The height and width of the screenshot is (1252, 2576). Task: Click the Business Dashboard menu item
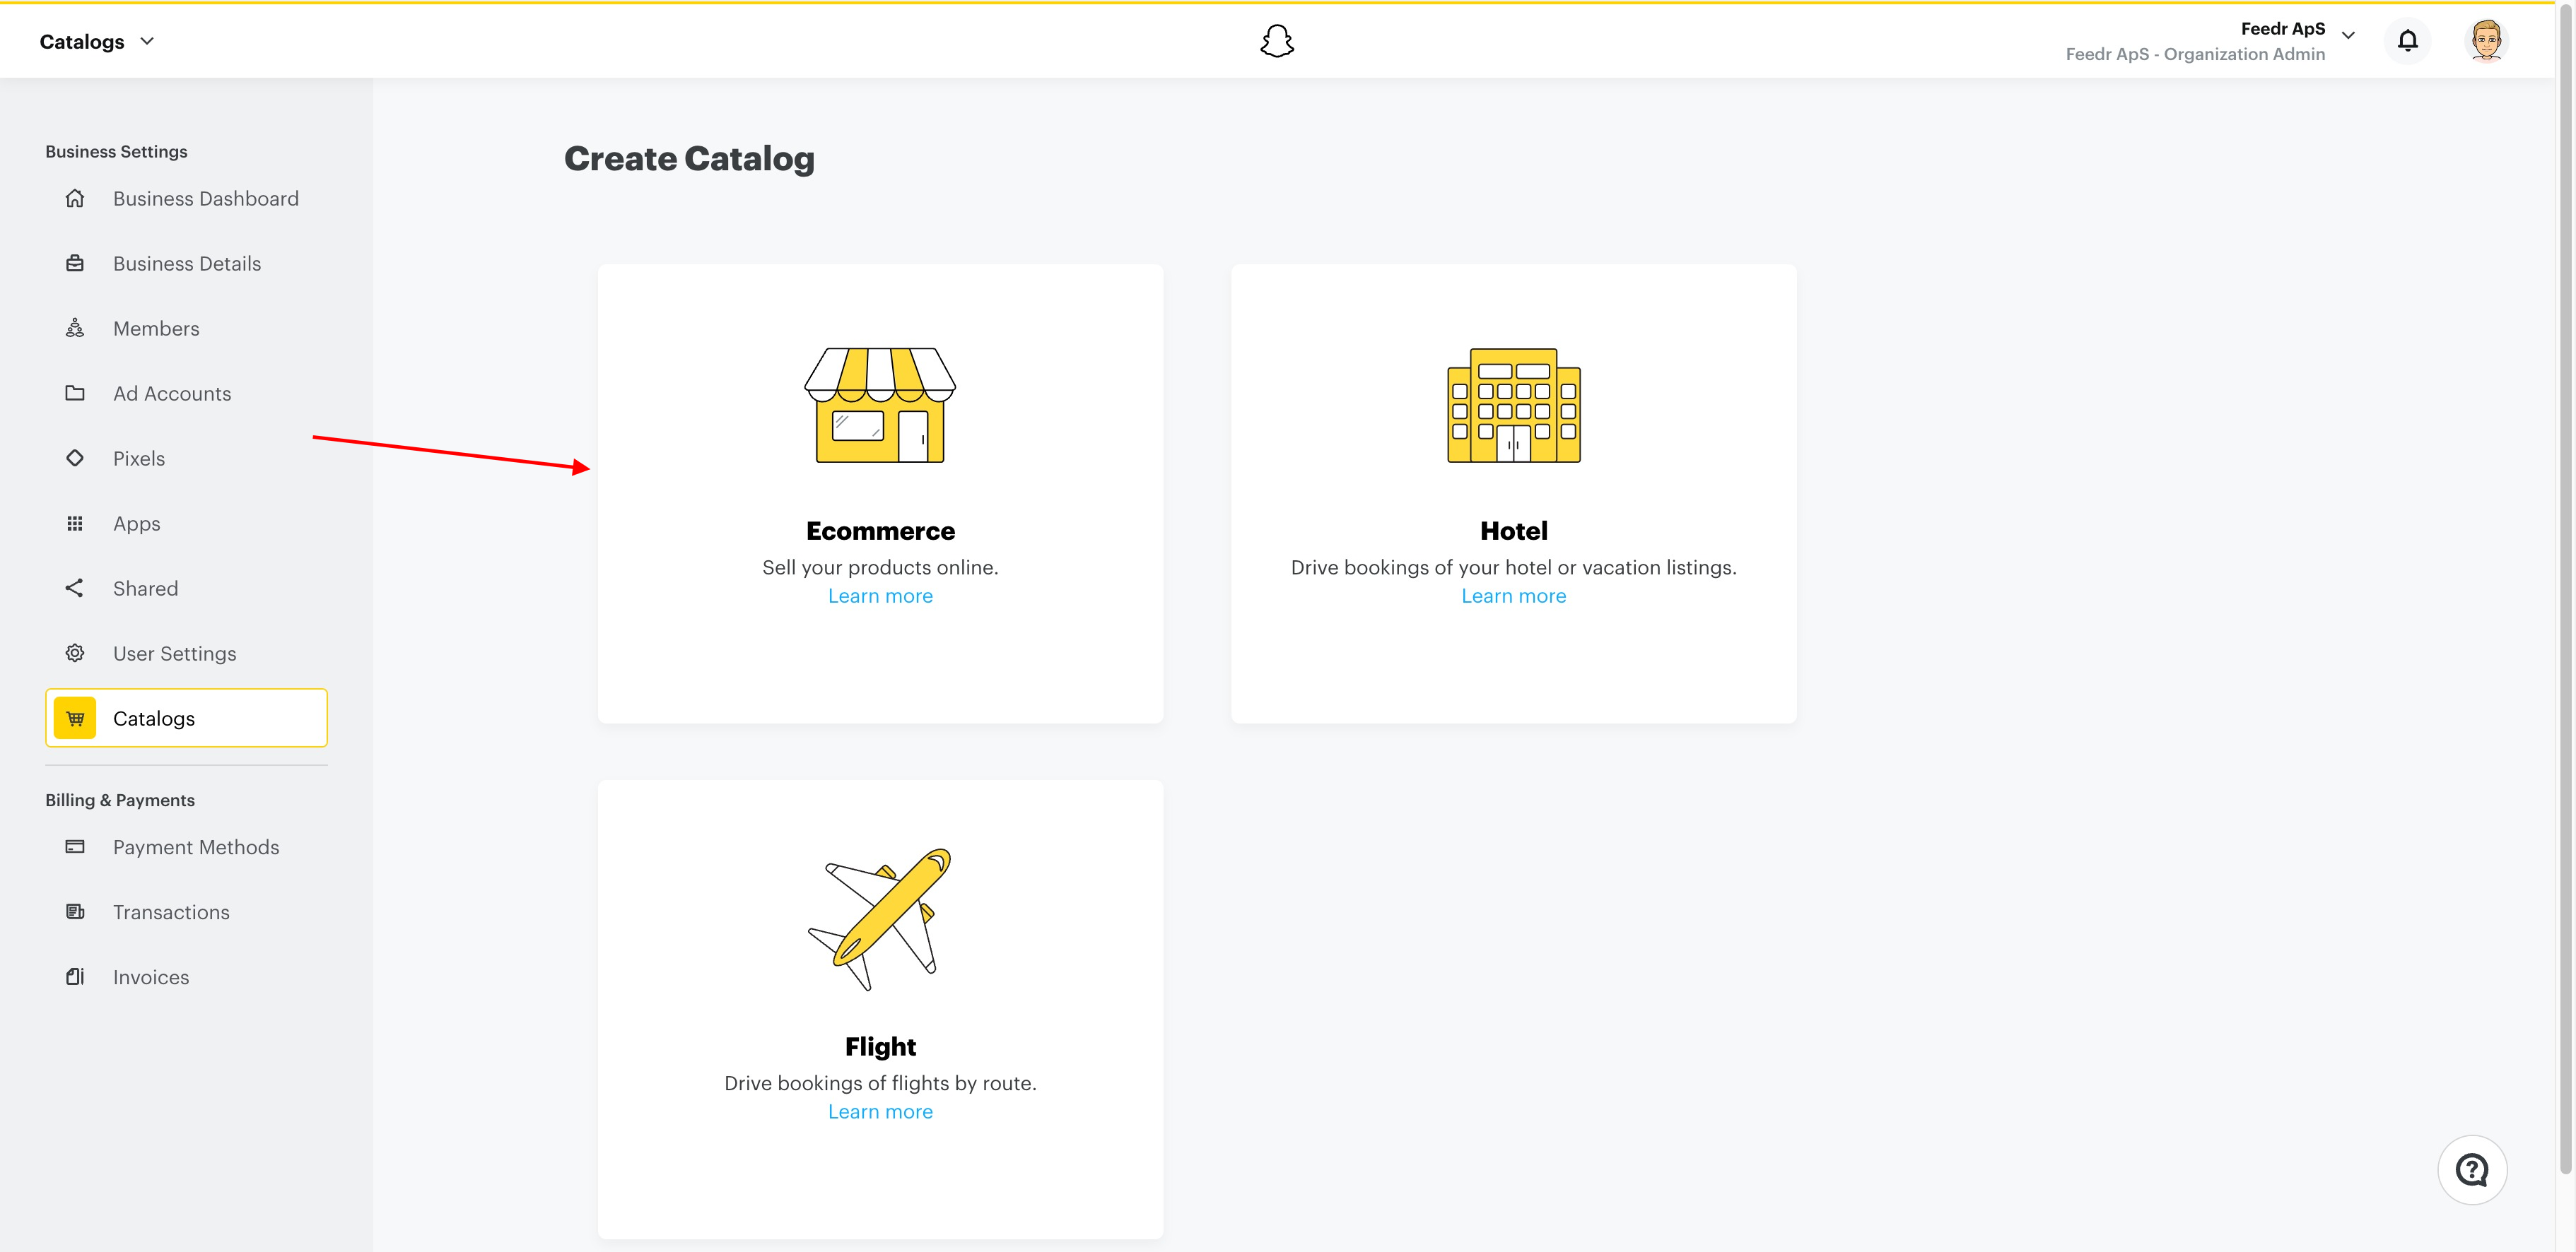pyautogui.click(x=205, y=197)
